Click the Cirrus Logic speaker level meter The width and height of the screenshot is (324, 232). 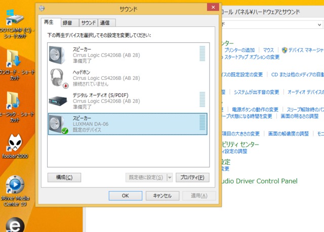tap(202, 54)
